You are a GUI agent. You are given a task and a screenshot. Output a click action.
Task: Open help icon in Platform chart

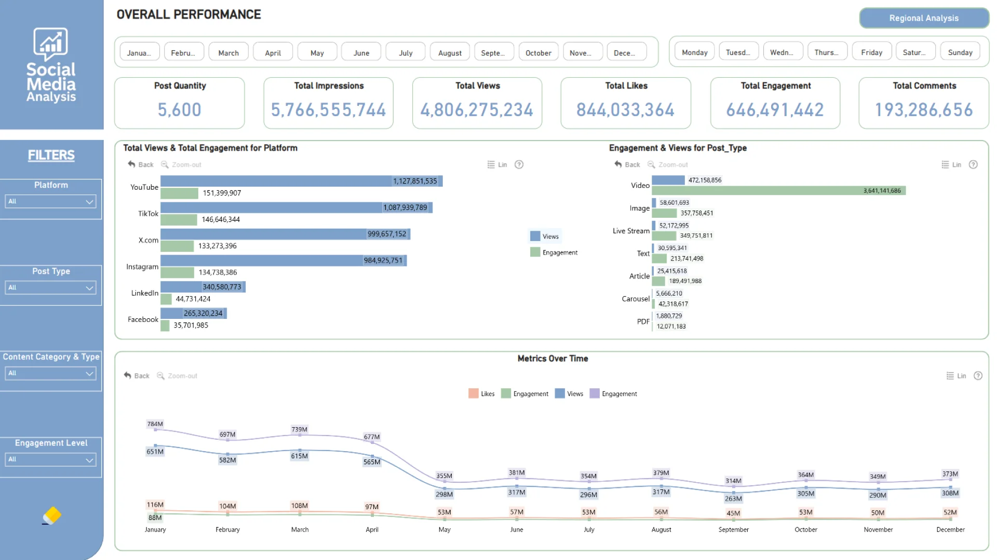tap(519, 164)
